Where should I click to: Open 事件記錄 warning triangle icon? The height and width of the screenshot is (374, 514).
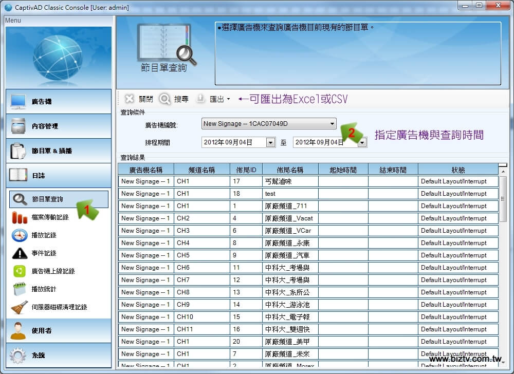point(20,253)
